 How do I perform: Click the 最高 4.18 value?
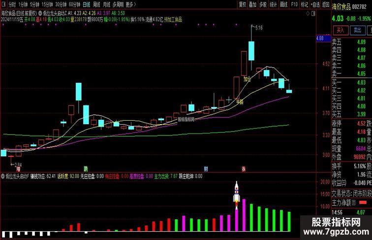point(362,132)
